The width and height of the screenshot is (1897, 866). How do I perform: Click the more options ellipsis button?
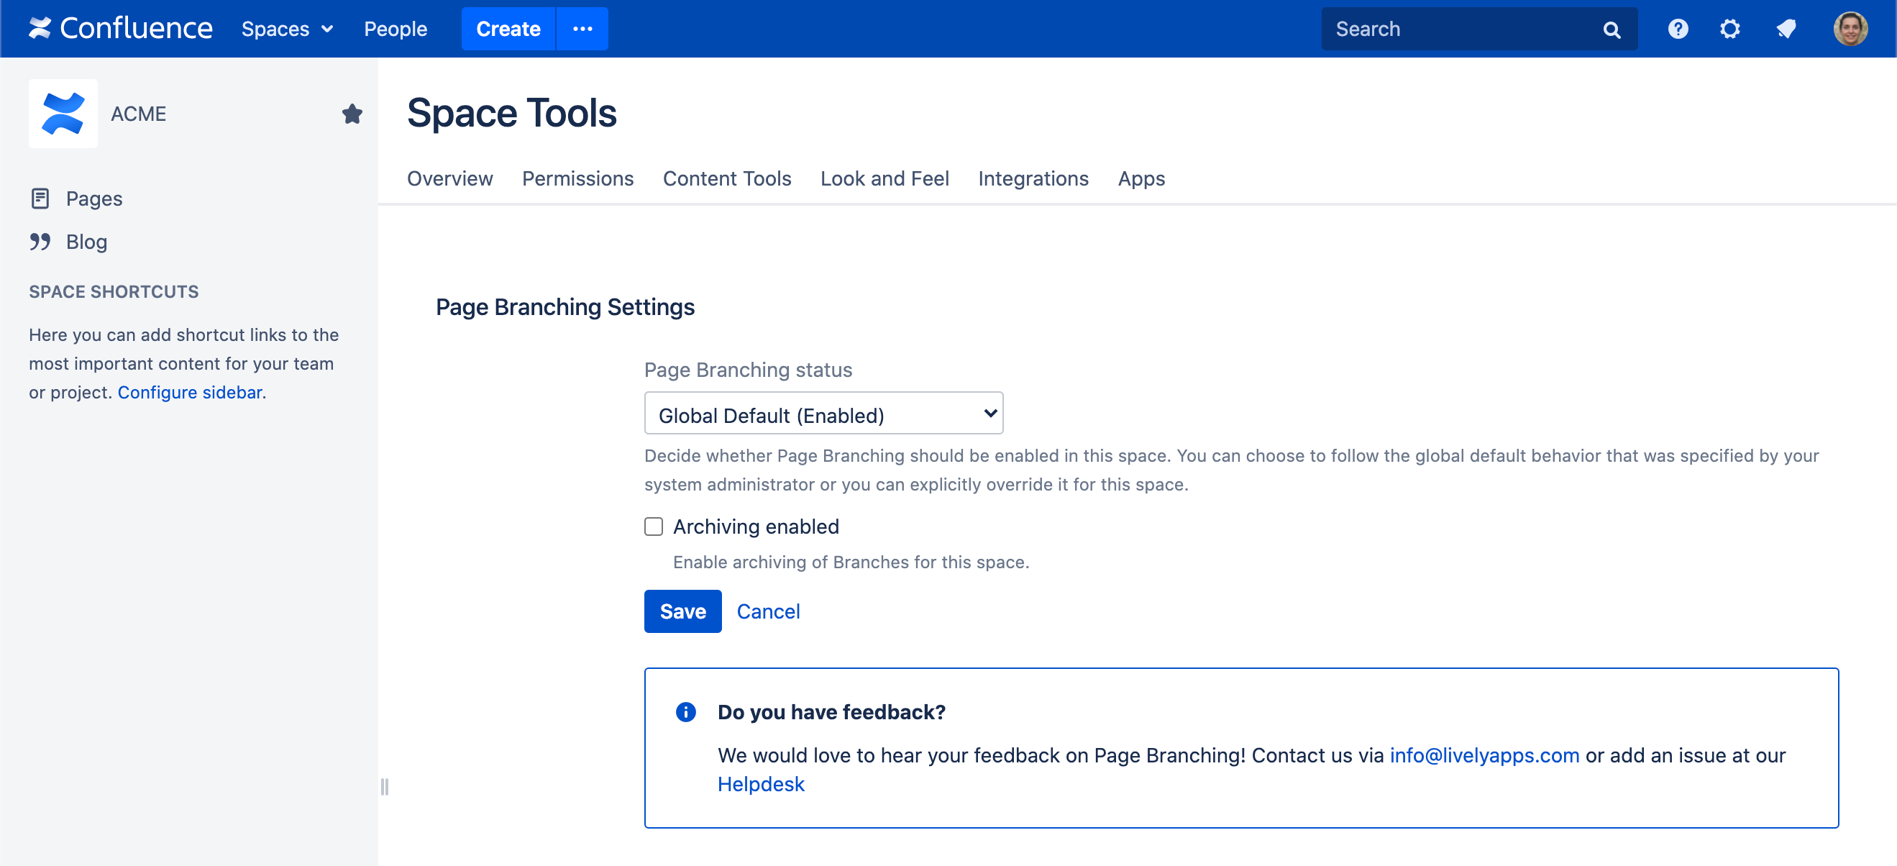(582, 29)
